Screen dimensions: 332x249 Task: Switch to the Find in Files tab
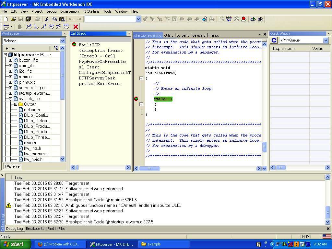[x=56, y=229]
